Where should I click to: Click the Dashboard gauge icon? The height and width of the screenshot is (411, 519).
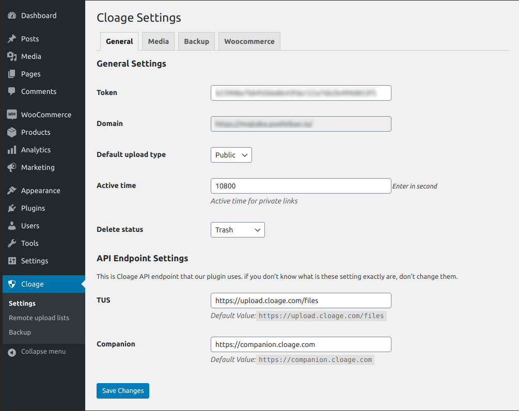(12, 15)
